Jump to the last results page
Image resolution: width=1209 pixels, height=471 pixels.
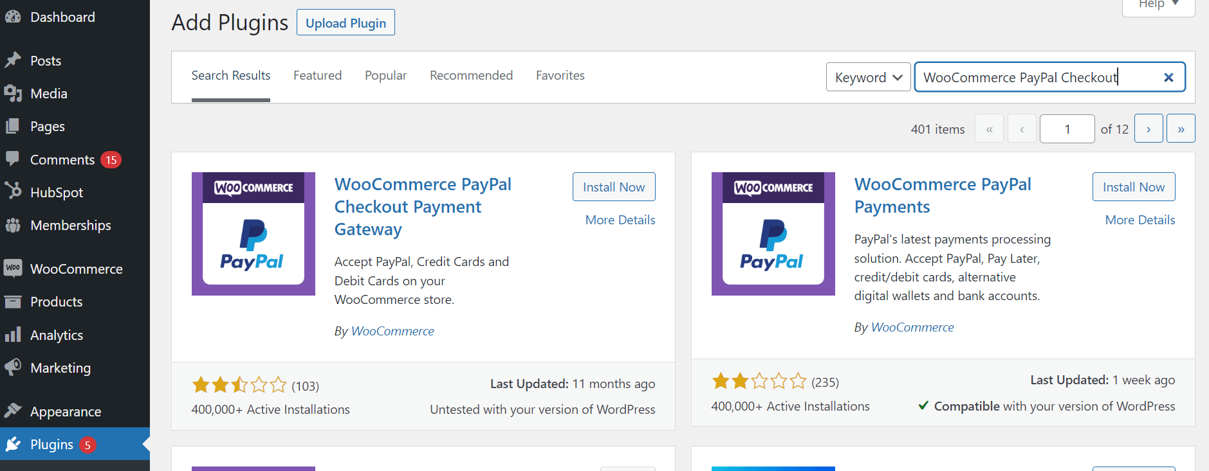[1181, 129]
